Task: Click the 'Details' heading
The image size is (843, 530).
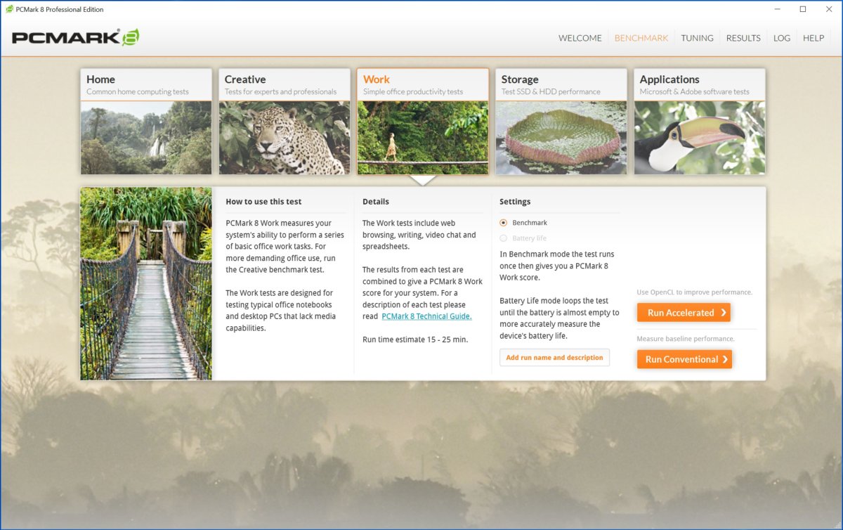Action: point(376,202)
